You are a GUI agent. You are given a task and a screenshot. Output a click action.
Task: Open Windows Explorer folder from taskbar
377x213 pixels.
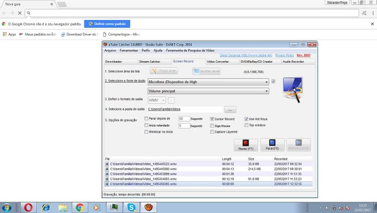point(63,208)
